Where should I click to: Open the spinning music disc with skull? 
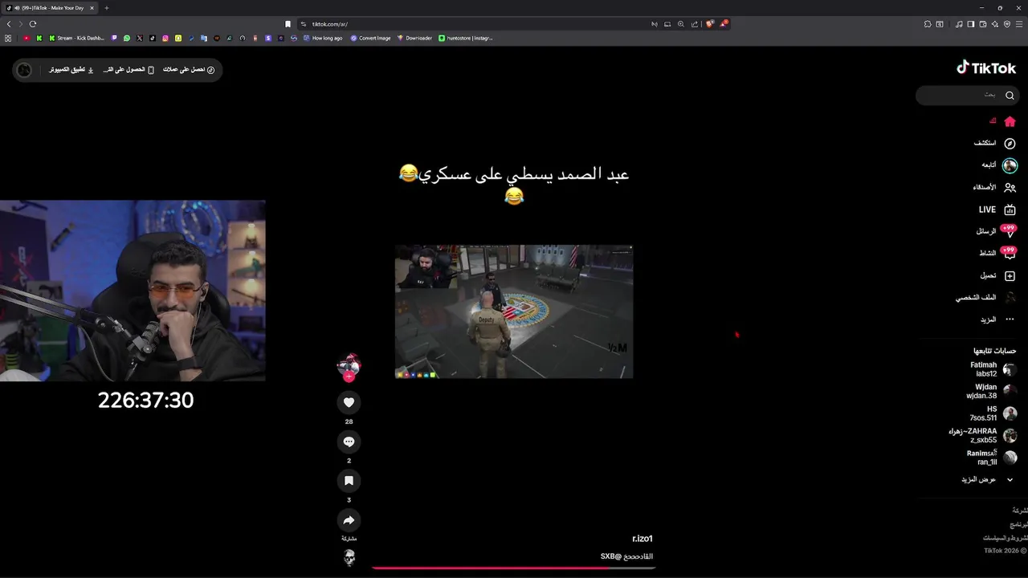pyautogui.click(x=349, y=557)
